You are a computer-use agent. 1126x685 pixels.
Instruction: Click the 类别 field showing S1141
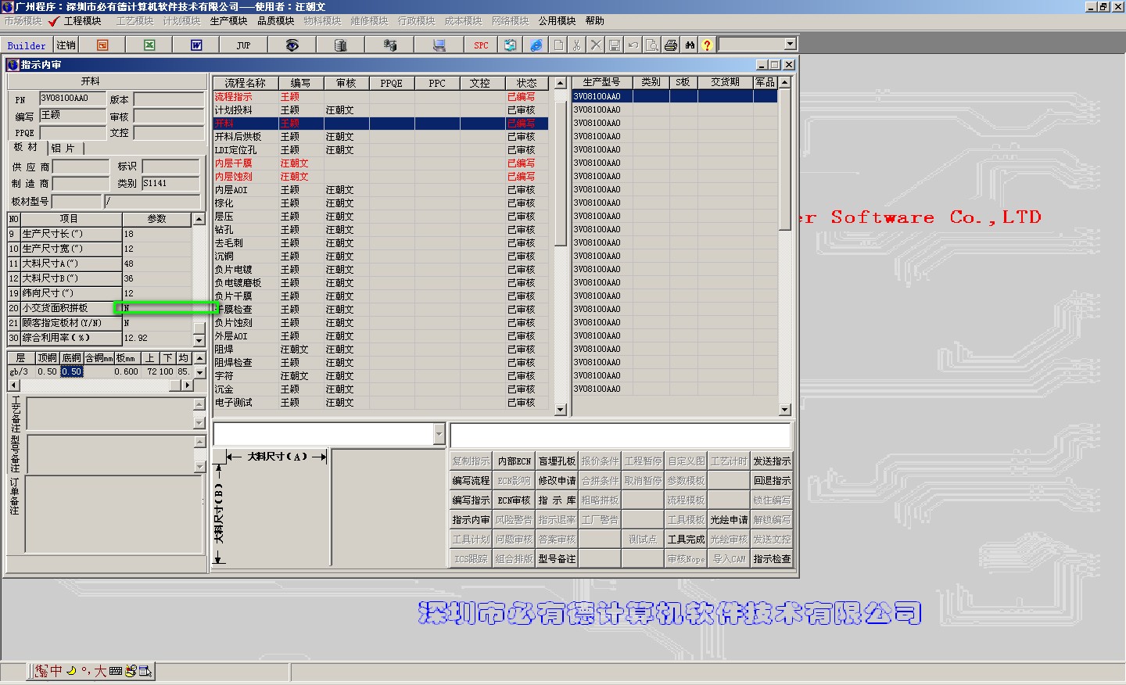coord(172,183)
